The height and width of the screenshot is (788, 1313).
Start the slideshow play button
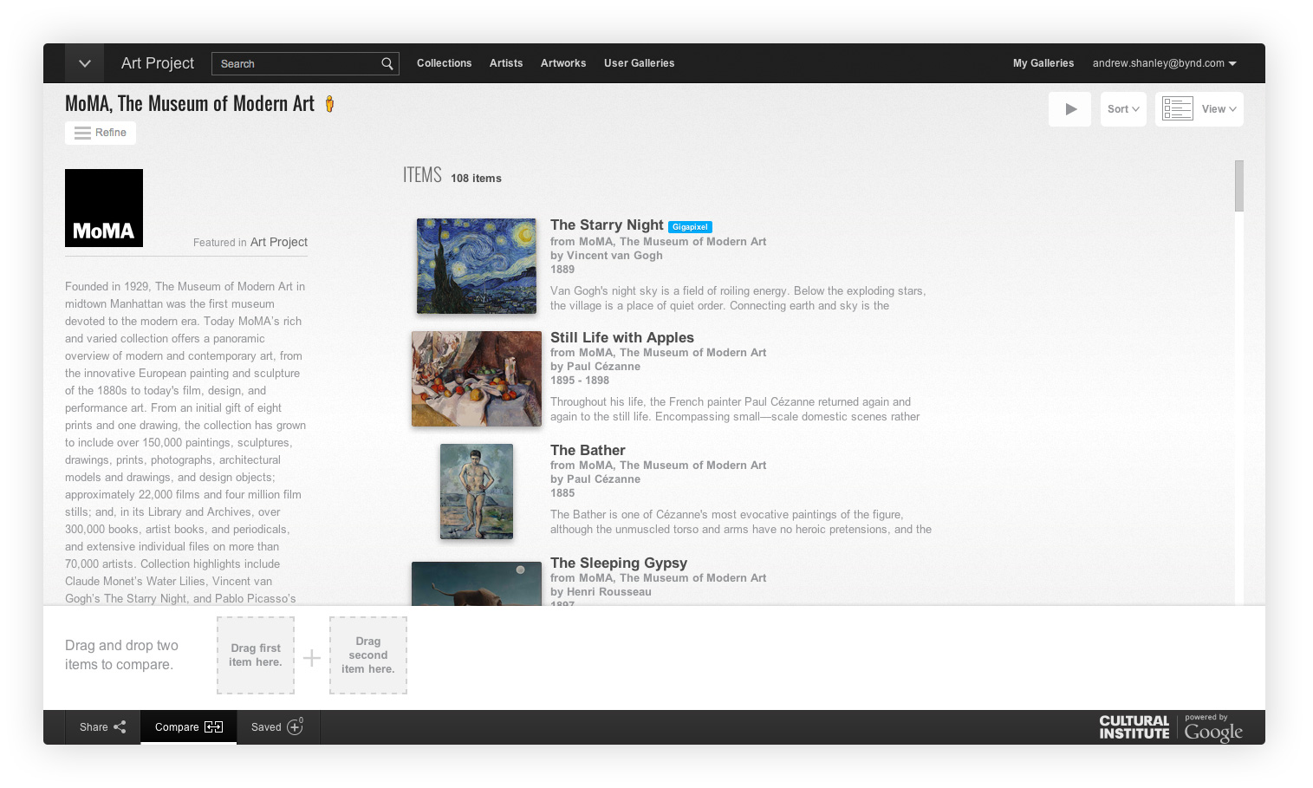(x=1070, y=109)
